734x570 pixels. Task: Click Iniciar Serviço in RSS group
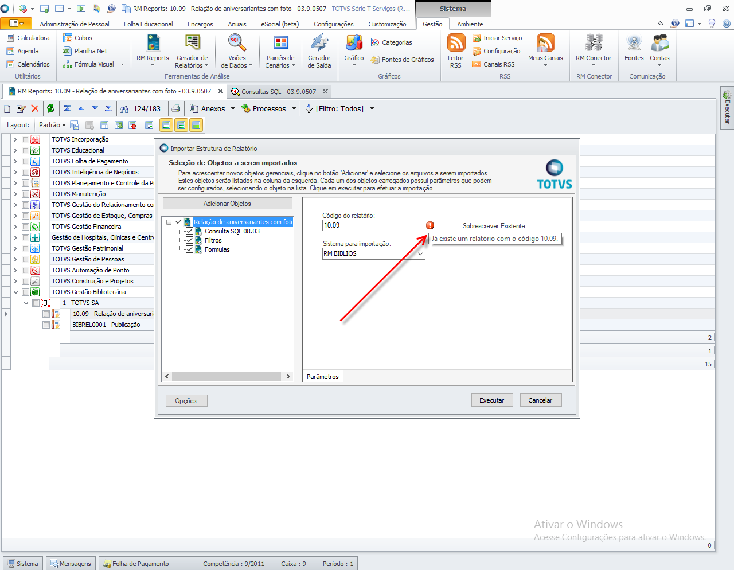(x=497, y=38)
